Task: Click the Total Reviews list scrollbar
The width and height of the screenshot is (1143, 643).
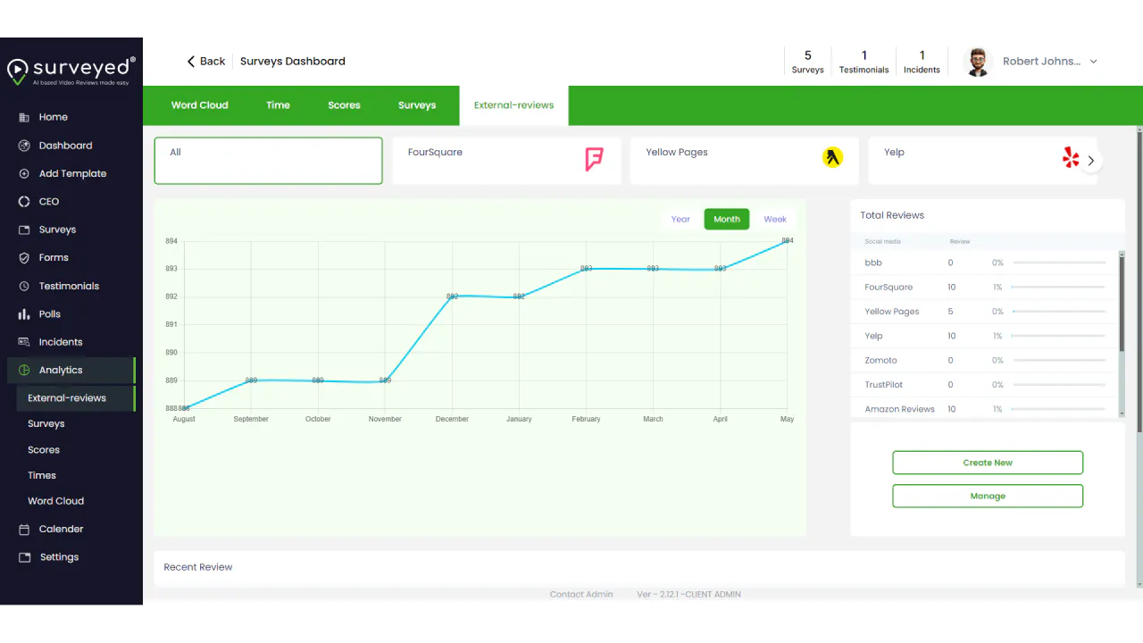Action: pos(1122,304)
